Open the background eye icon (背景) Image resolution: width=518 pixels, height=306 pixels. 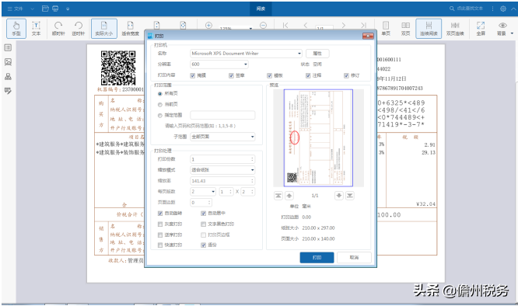coord(502,29)
